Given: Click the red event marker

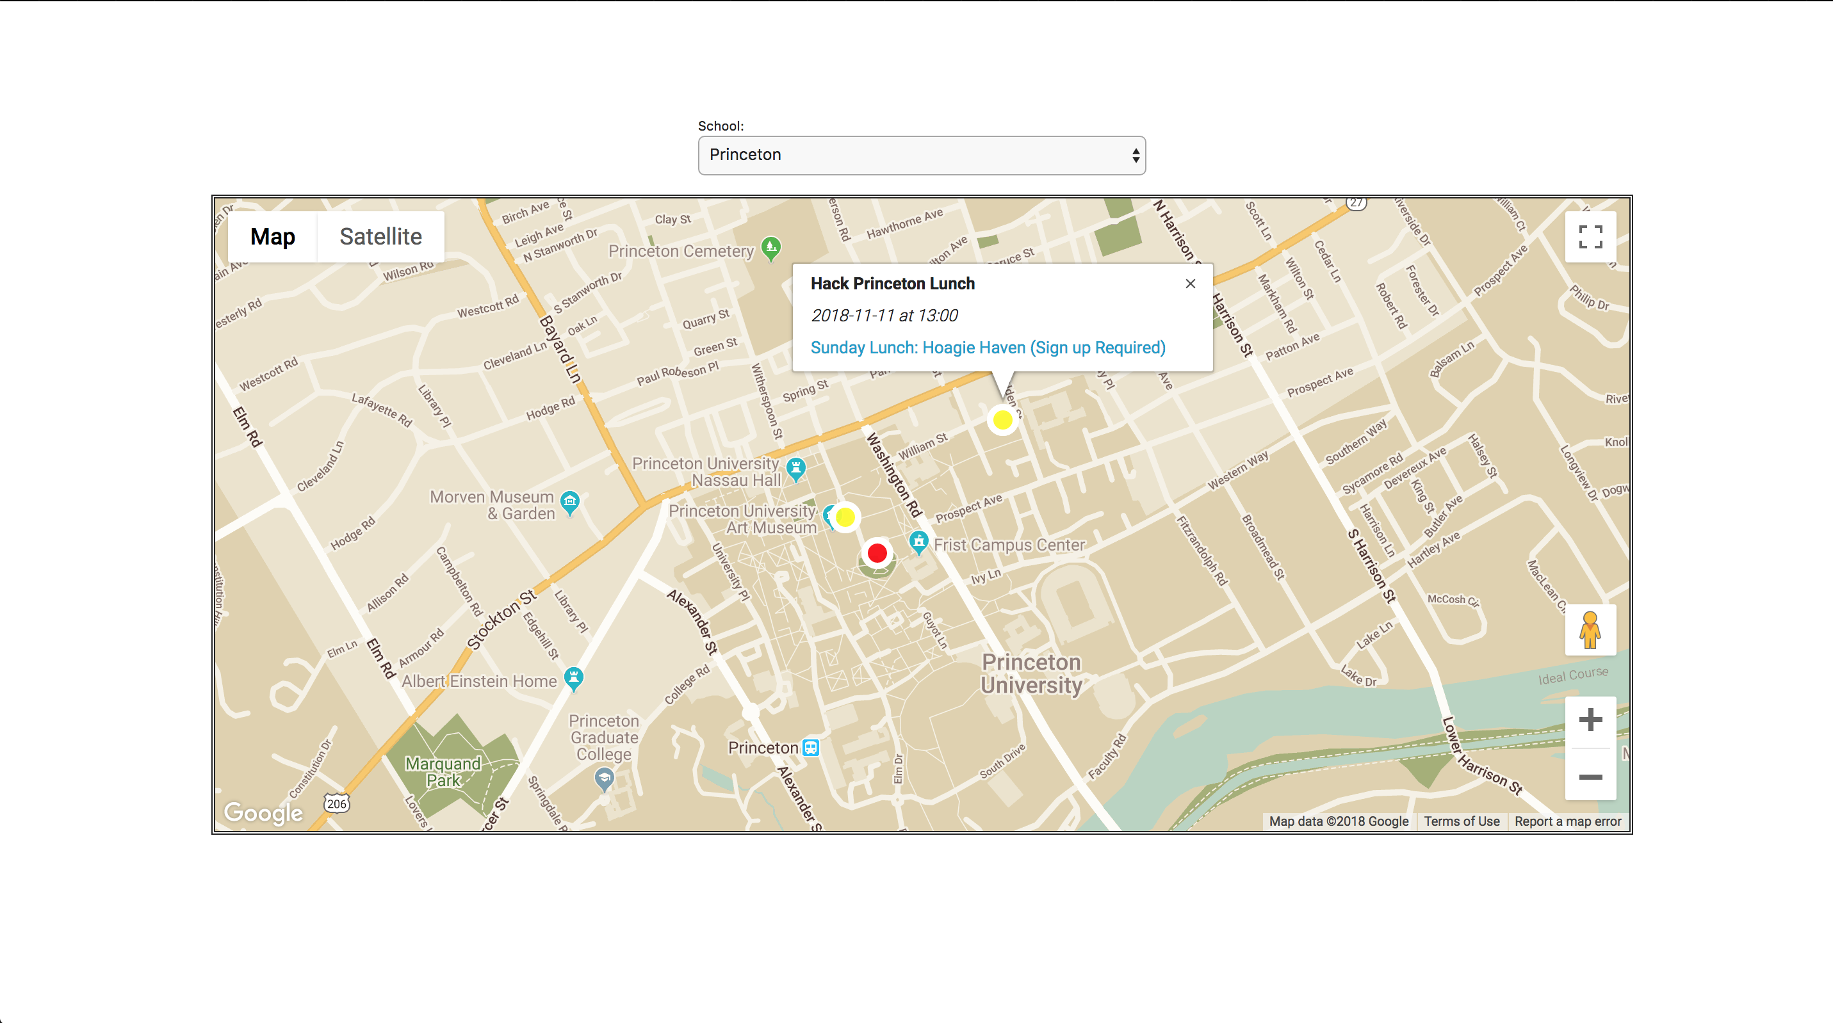Looking at the screenshot, I should (877, 552).
